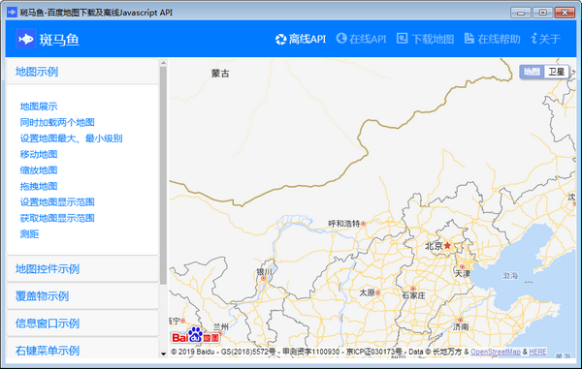Click the 兰州 city label
This screenshot has width=582, height=369.
pyautogui.click(x=221, y=326)
